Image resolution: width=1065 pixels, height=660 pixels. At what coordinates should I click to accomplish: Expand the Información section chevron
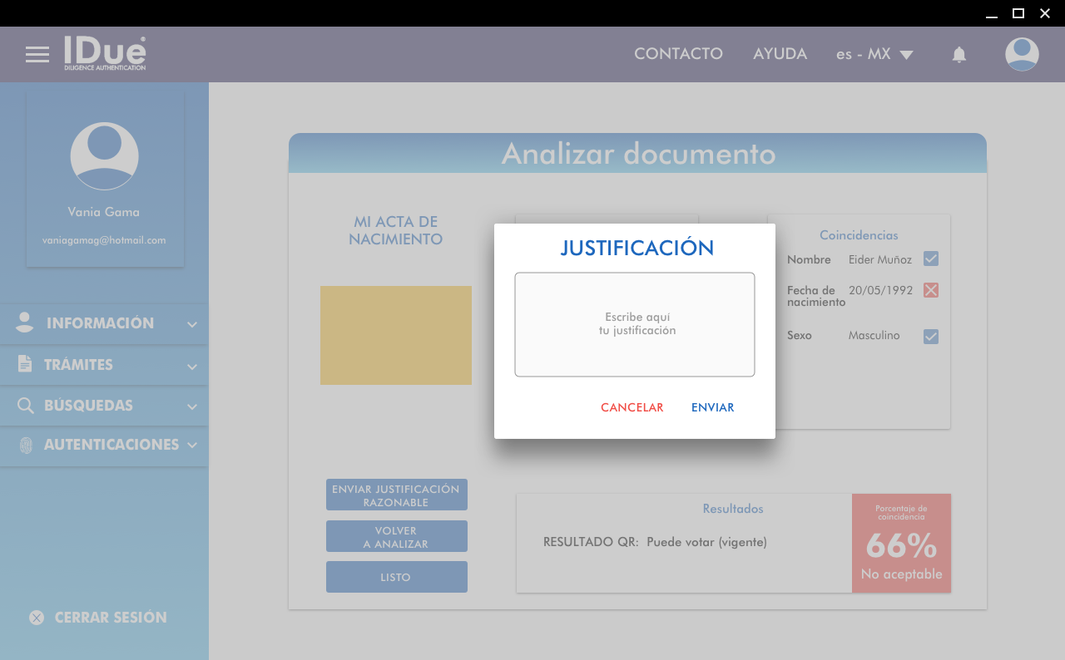(192, 324)
